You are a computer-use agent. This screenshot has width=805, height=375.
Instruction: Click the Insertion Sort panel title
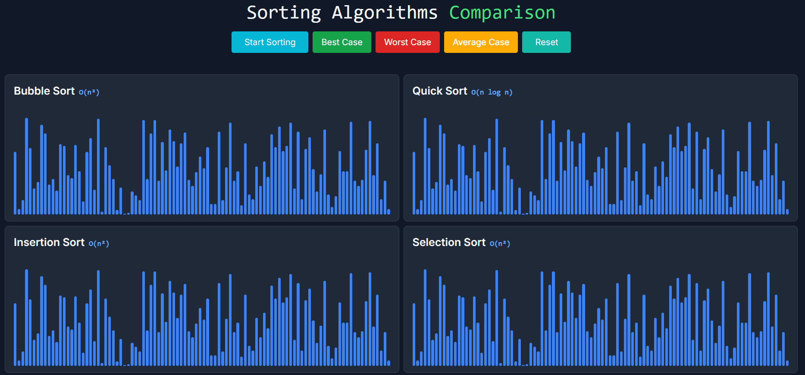[x=49, y=243]
